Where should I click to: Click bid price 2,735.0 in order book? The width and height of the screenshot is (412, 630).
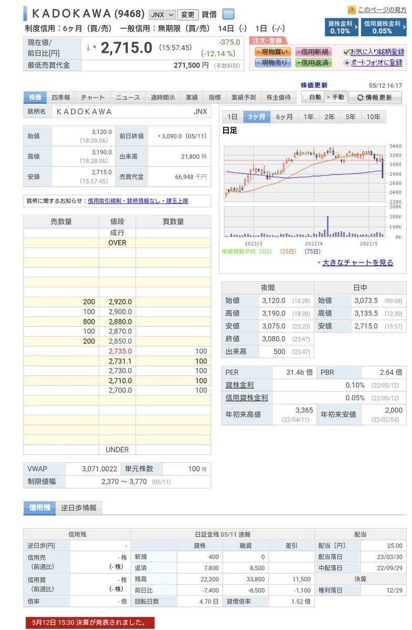[120, 351]
